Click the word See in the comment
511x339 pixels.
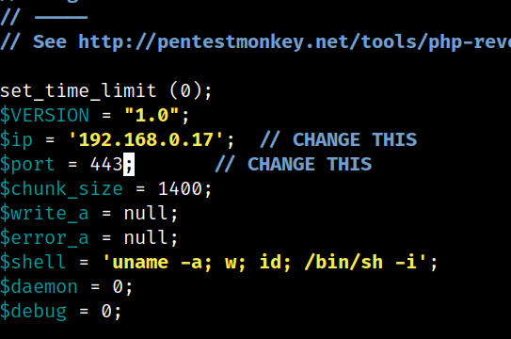[50, 41]
